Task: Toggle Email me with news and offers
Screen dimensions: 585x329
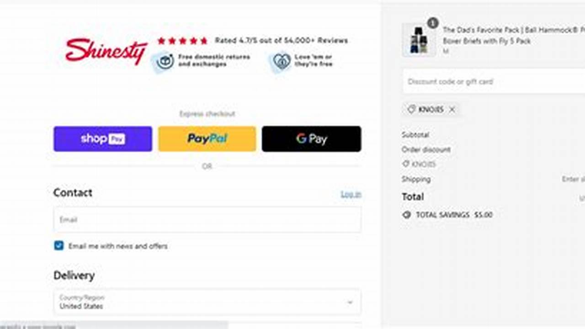Action: [x=58, y=246]
